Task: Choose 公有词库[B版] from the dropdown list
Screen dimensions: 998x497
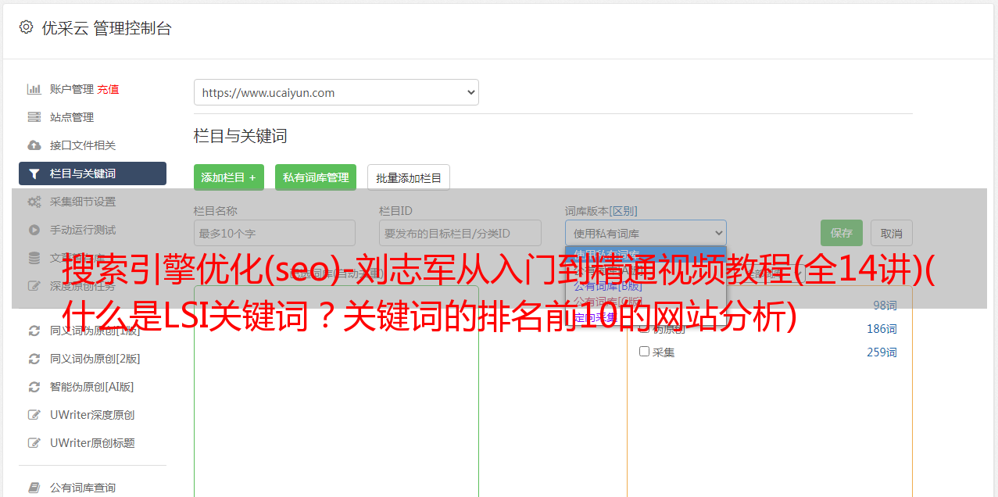Action: (608, 286)
